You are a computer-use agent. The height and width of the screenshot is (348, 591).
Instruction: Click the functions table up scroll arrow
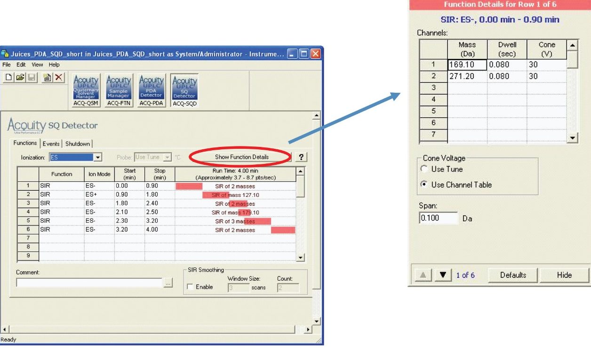[x=301, y=171]
